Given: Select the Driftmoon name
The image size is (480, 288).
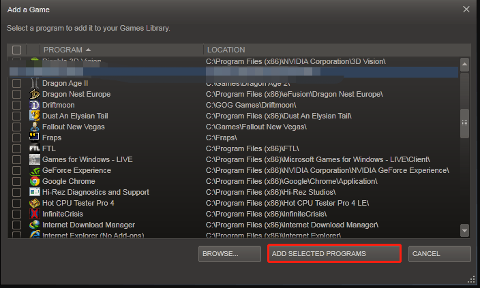Looking at the screenshot, I should [58, 105].
